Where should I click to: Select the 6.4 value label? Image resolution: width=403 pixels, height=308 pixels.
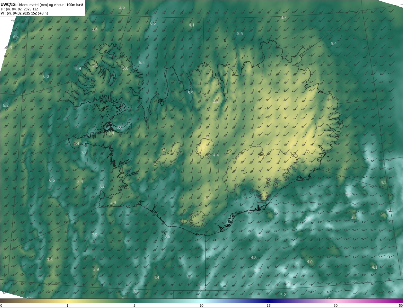(16, 37)
